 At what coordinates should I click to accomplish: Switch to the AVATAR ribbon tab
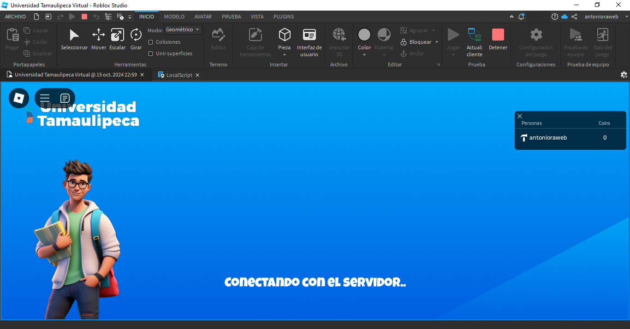click(x=203, y=17)
